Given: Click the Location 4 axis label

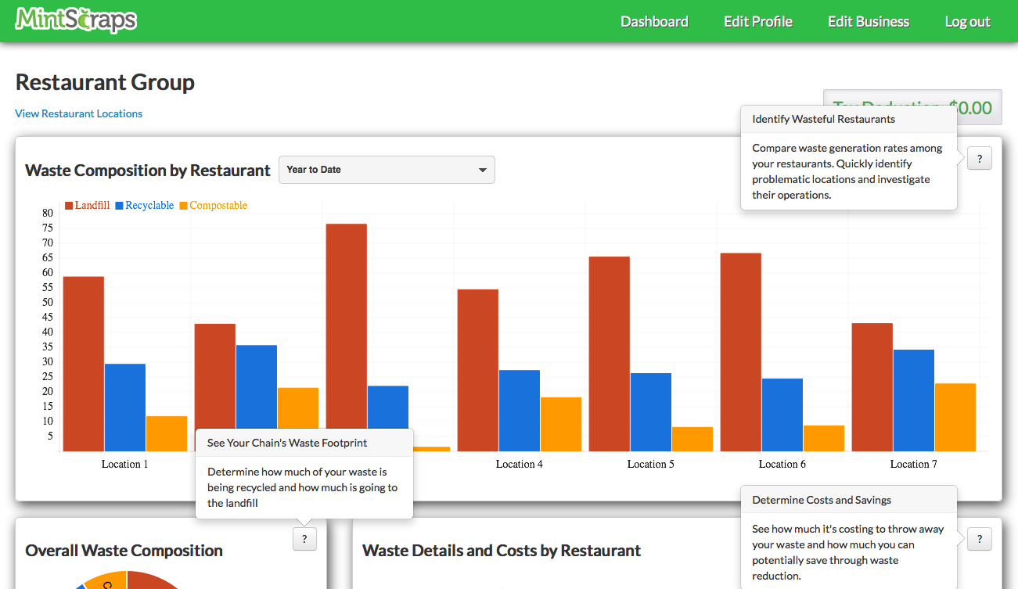Looking at the screenshot, I should click(520, 465).
